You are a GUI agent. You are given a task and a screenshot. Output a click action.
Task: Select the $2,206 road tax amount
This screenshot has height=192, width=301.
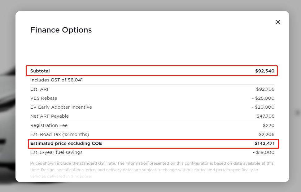coord(266,134)
